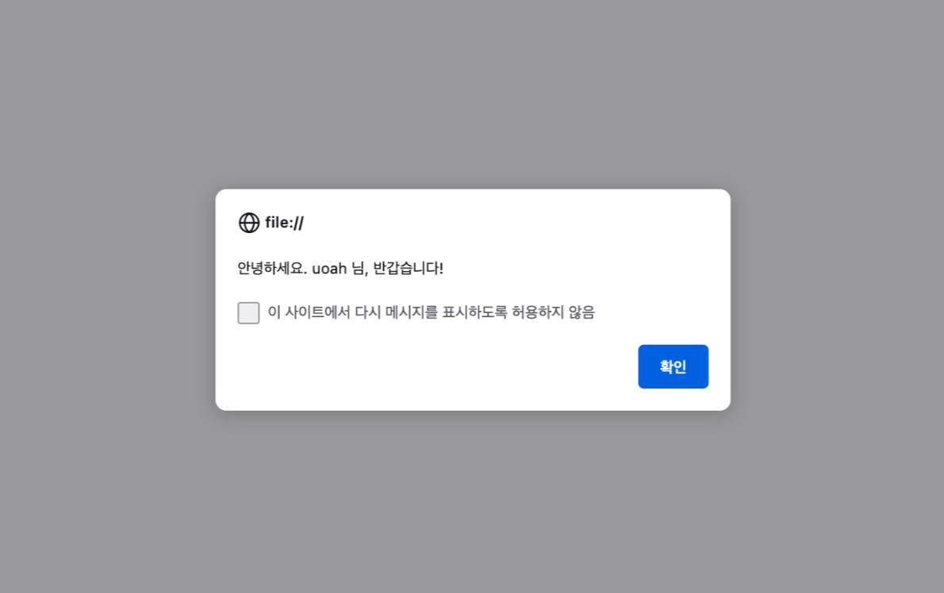Click the word '반갑습니다!' in the alert
Screen dimensions: 944x593
click(x=409, y=268)
